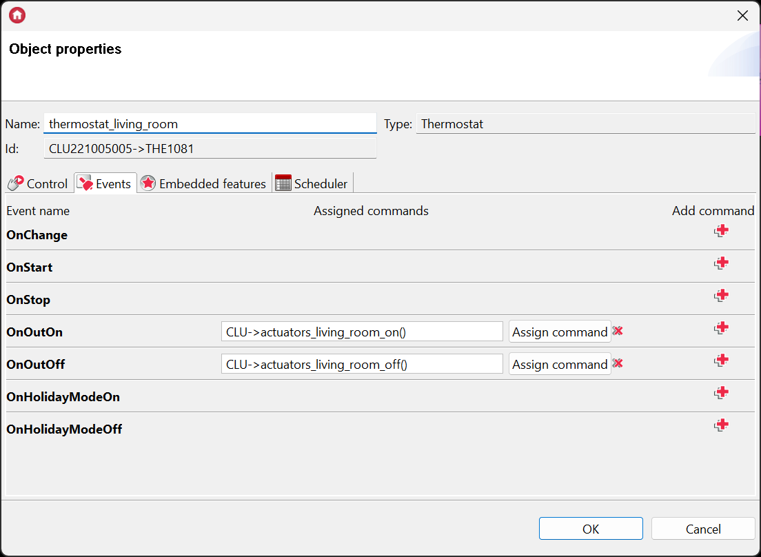Click Assign command for OnOutOff

[560, 364]
